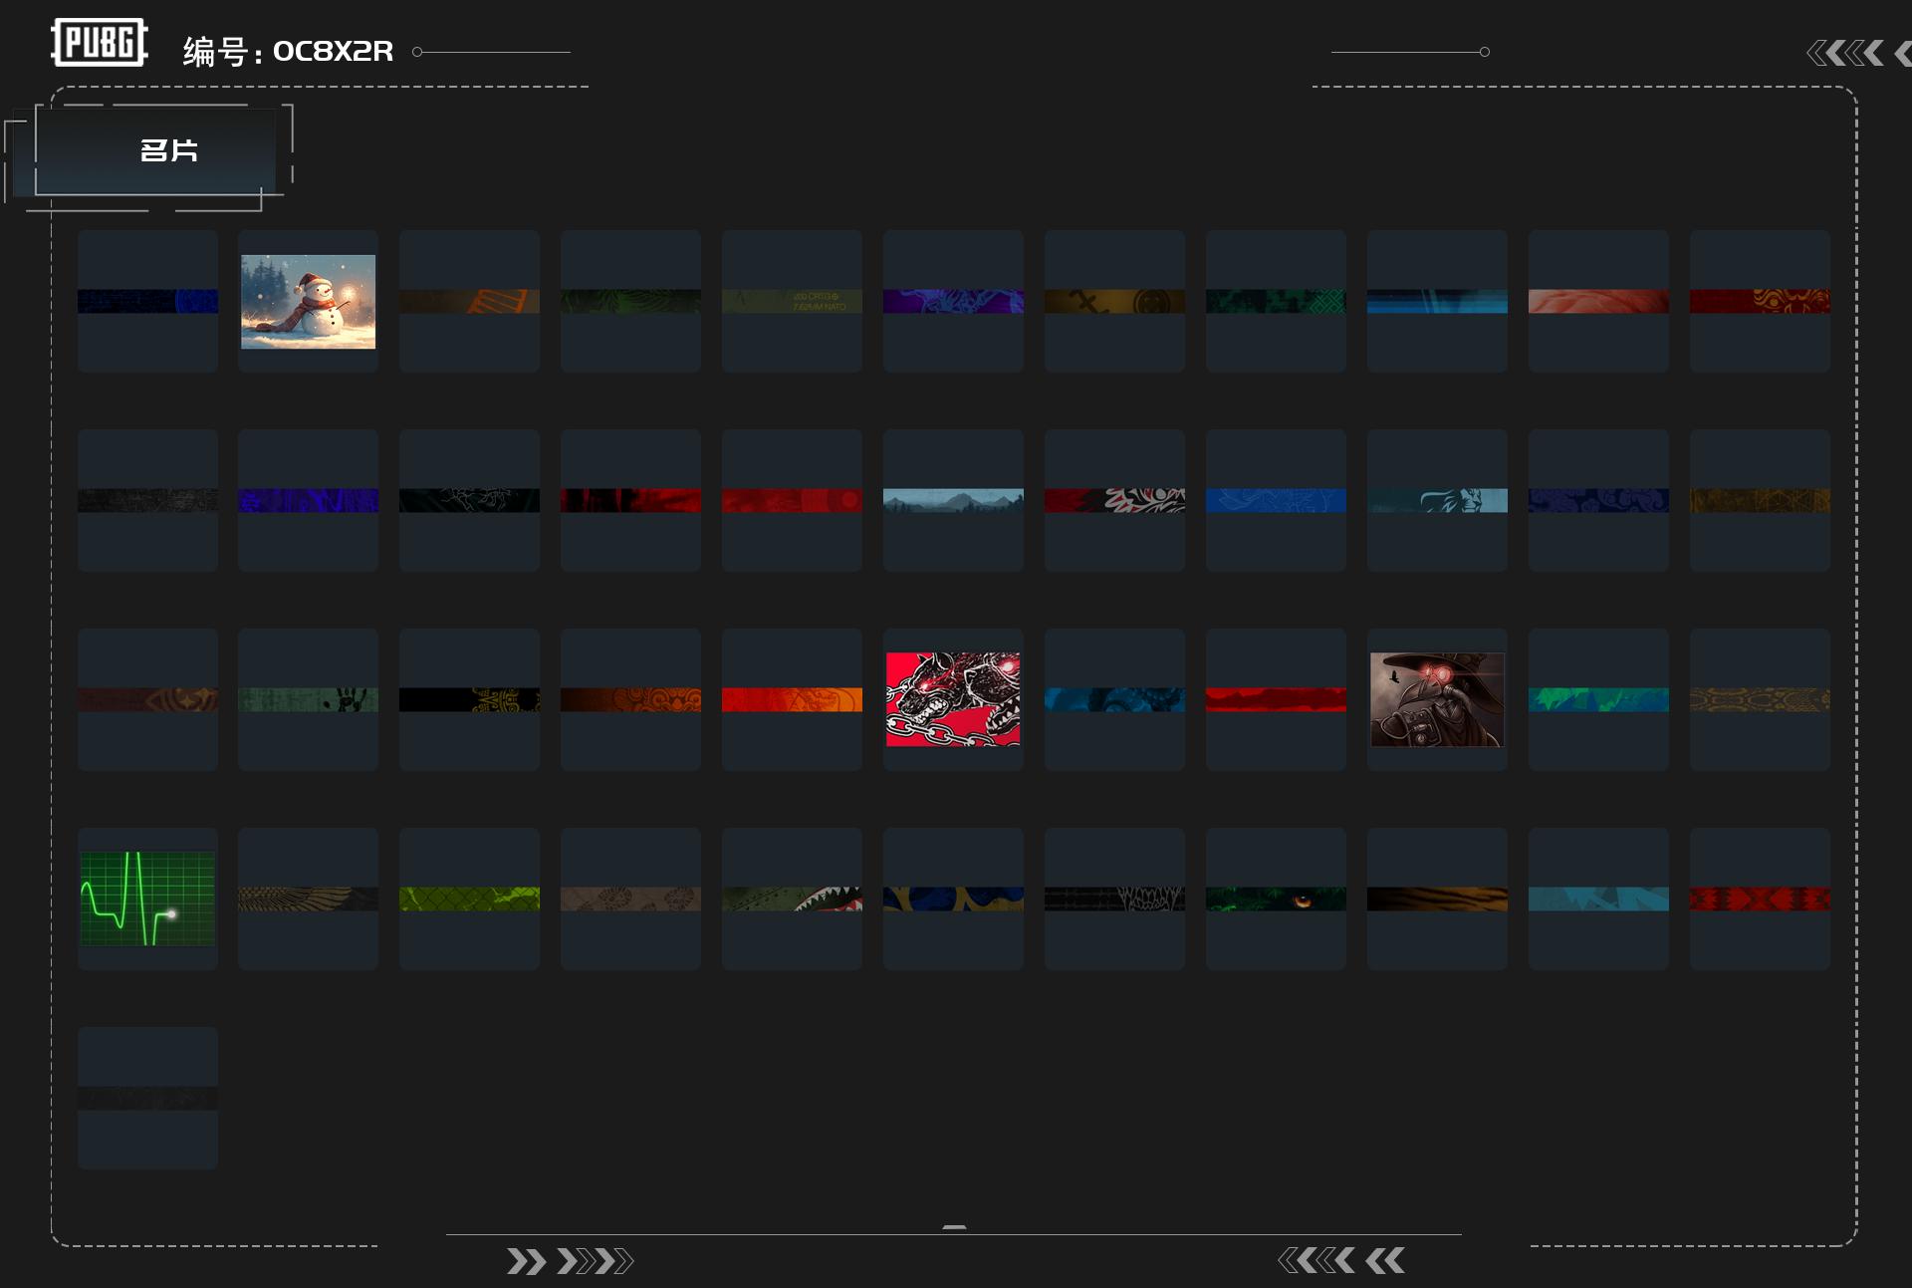Viewport: 1912px width, 1288px height.
Task: Choose the brown nameplate with orange stripes
Action: (469, 301)
